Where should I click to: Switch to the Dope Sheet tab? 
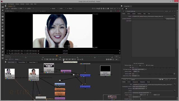click(32, 62)
